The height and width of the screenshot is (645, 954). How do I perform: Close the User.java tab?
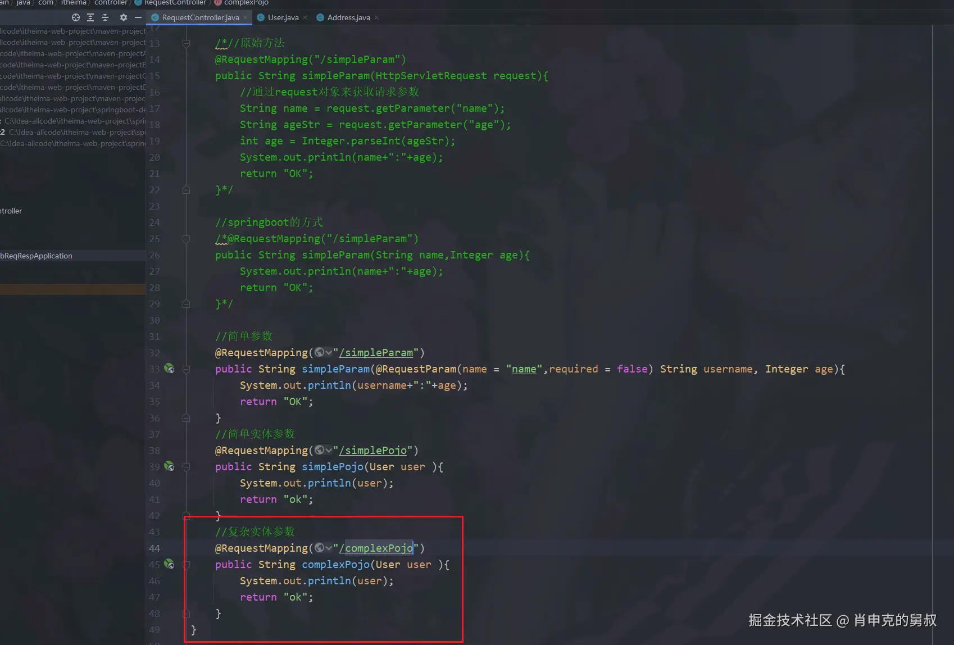point(305,17)
